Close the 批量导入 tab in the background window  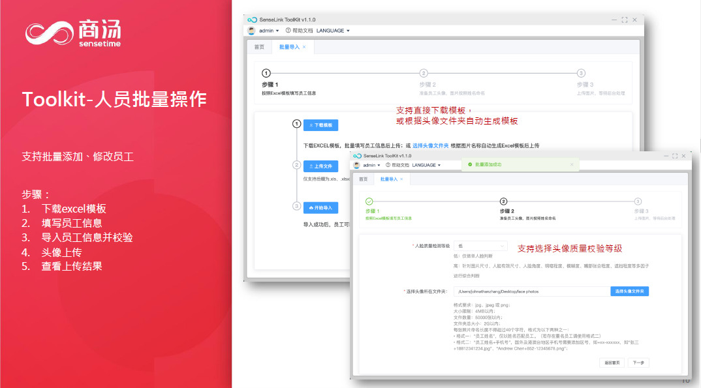[x=304, y=47]
